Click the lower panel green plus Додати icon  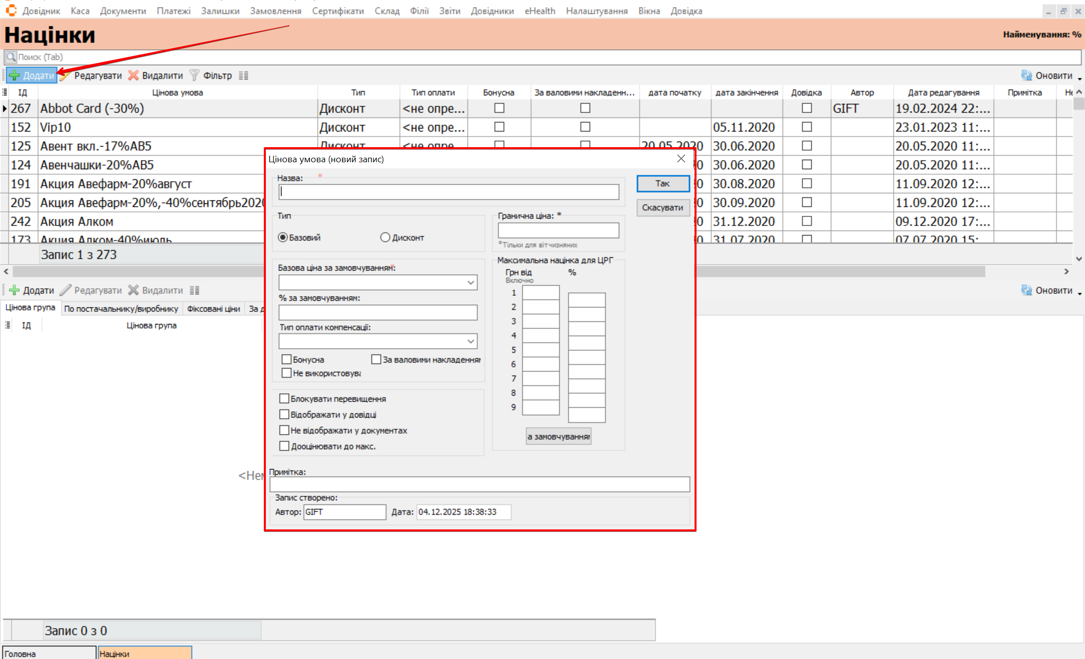[15, 290]
